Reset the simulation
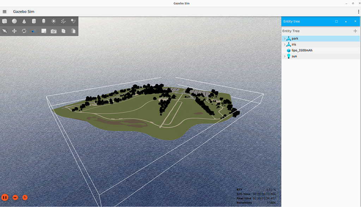Screen dimensions: 361x207 click(25, 197)
